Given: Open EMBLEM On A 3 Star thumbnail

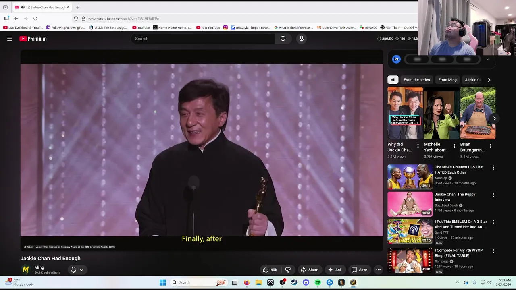Looking at the screenshot, I should point(410,231).
